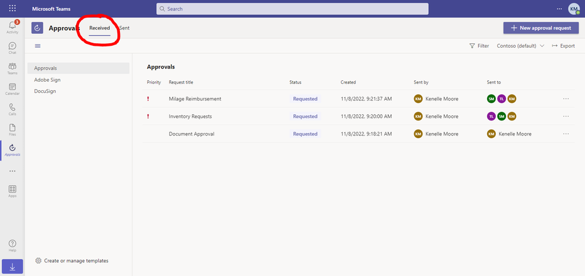Click SM avatar in Milage Reimbursement row
585x276 pixels.
(491, 99)
